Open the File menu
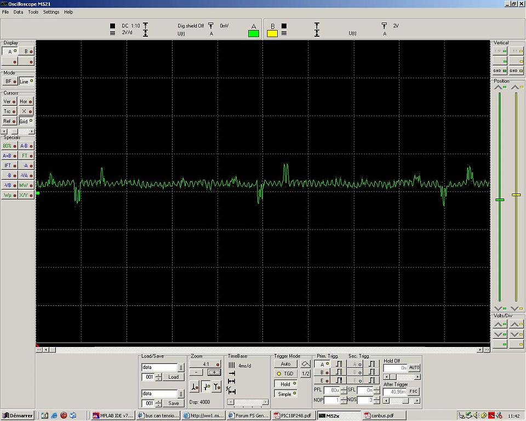The width and height of the screenshot is (526, 421). [5, 12]
